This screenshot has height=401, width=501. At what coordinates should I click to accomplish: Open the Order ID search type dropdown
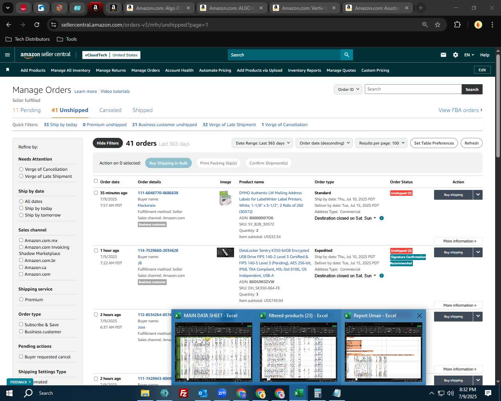point(348,89)
